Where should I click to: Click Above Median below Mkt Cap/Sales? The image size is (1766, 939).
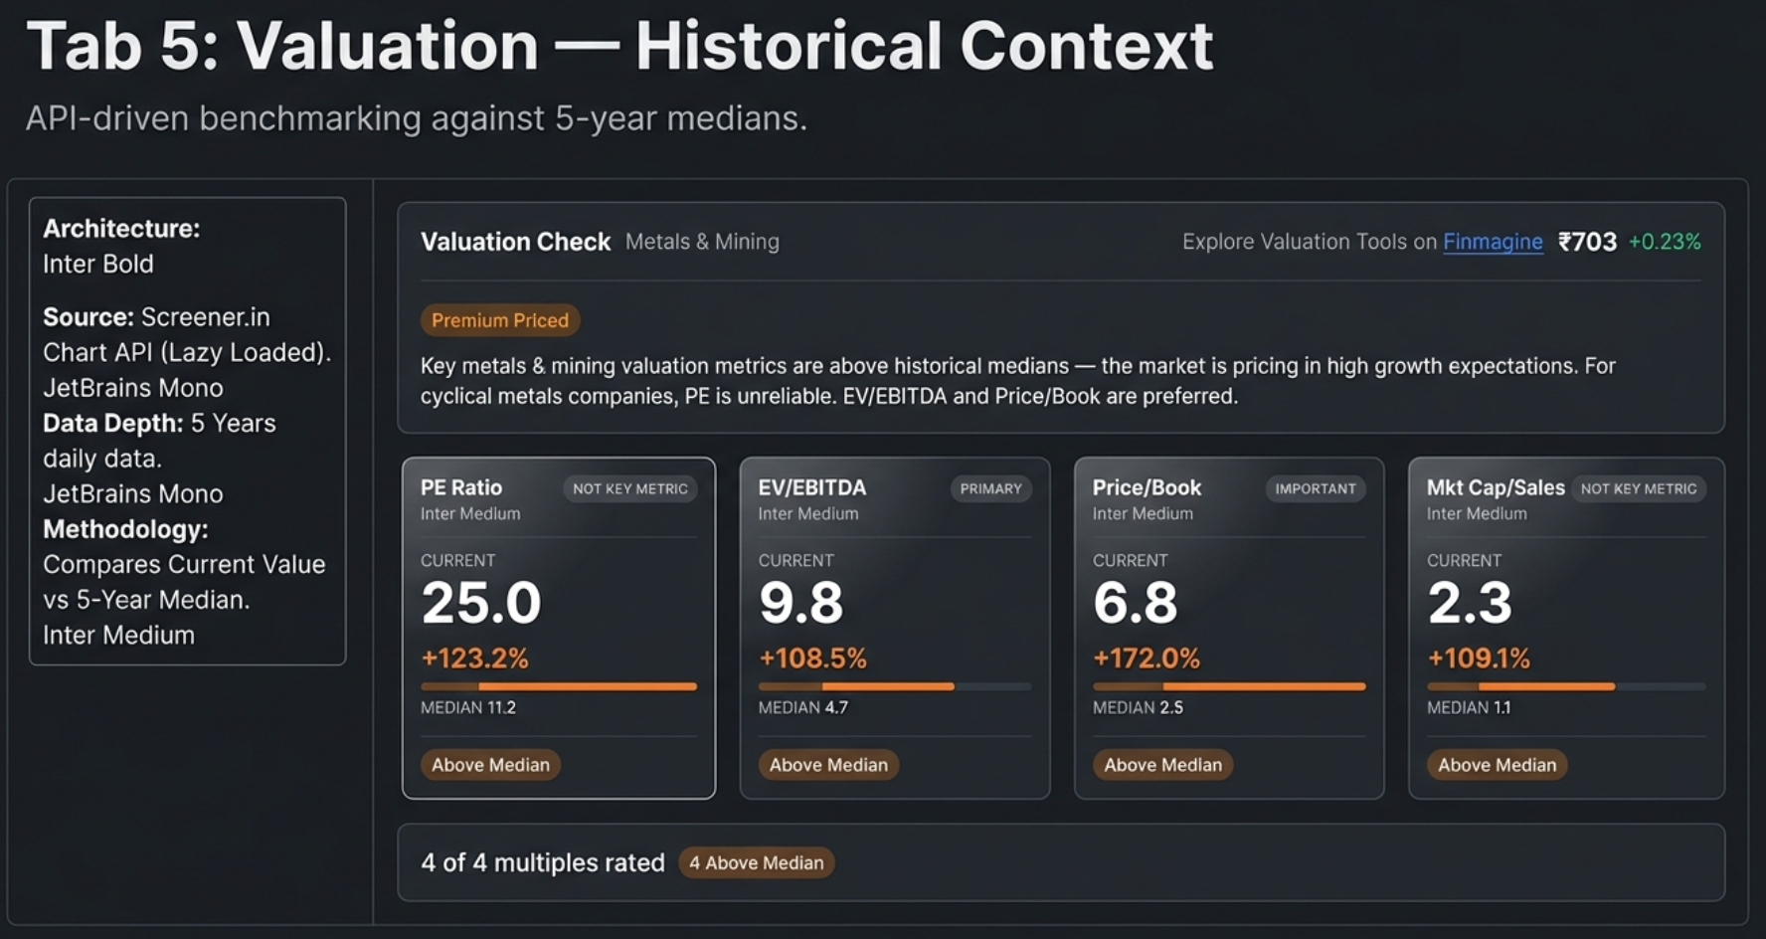(x=1497, y=765)
